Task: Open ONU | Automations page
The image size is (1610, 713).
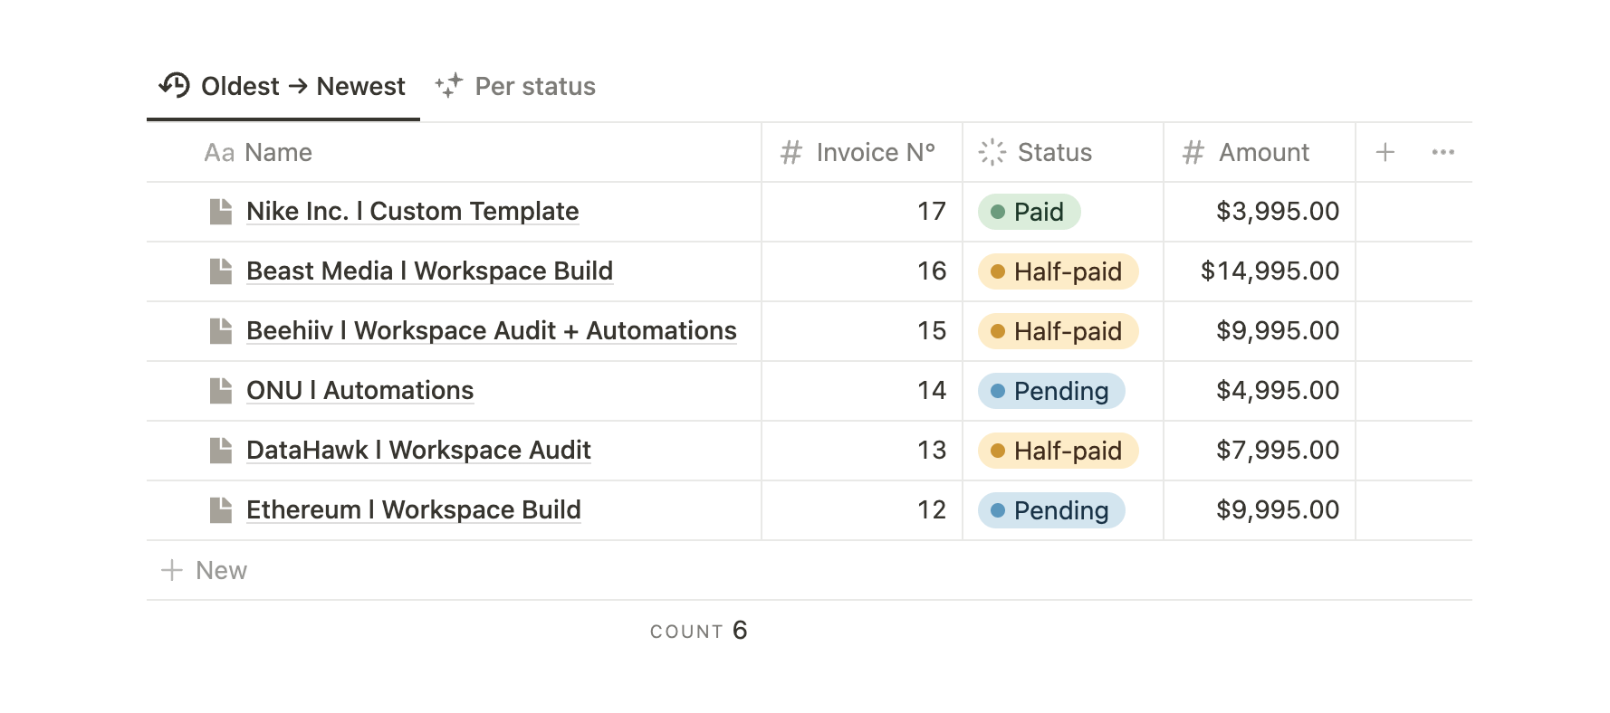Action: 360,390
